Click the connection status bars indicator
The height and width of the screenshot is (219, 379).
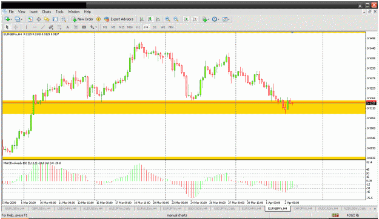[x=335, y=215]
